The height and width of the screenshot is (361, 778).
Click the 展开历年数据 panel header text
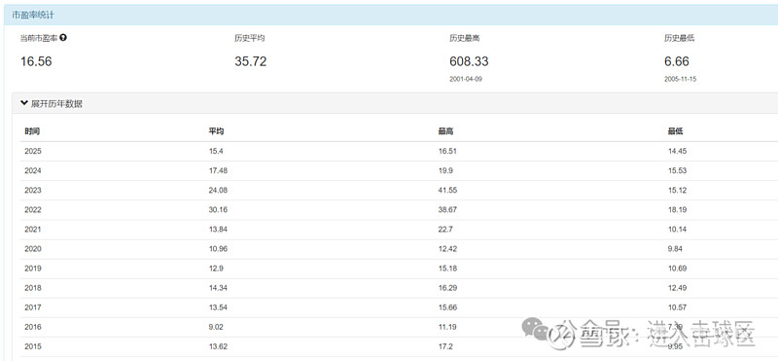(x=56, y=104)
